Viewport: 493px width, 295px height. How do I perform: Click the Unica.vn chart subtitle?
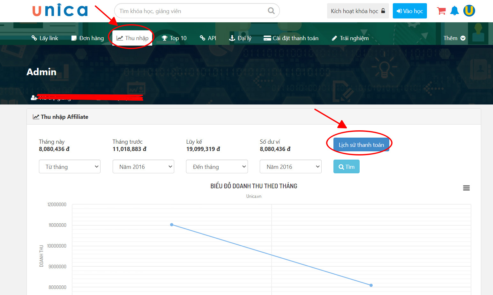tap(254, 196)
